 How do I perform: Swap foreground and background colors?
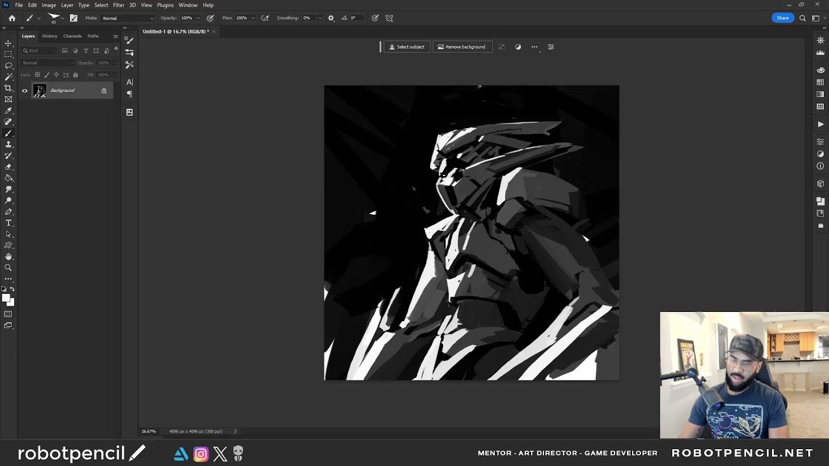tap(12, 289)
